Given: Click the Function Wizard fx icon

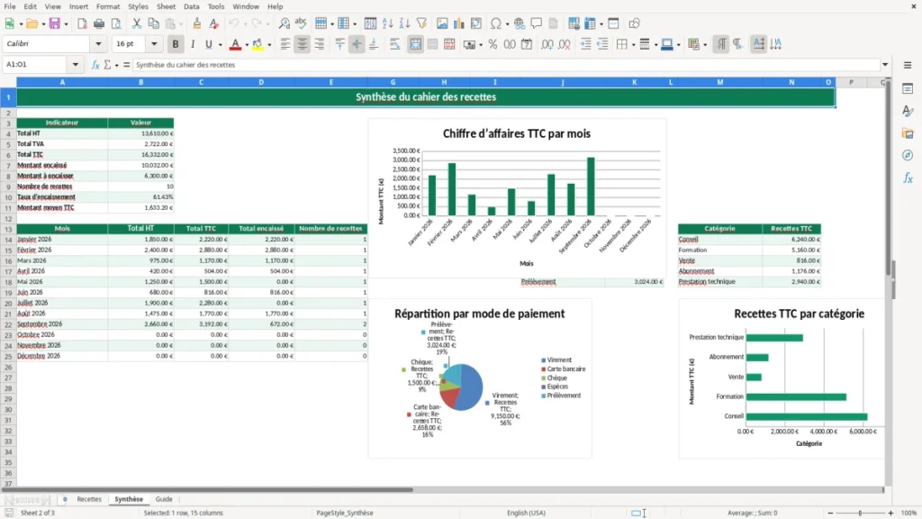Looking at the screenshot, I should pyautogui.click(x=95, y=65).
